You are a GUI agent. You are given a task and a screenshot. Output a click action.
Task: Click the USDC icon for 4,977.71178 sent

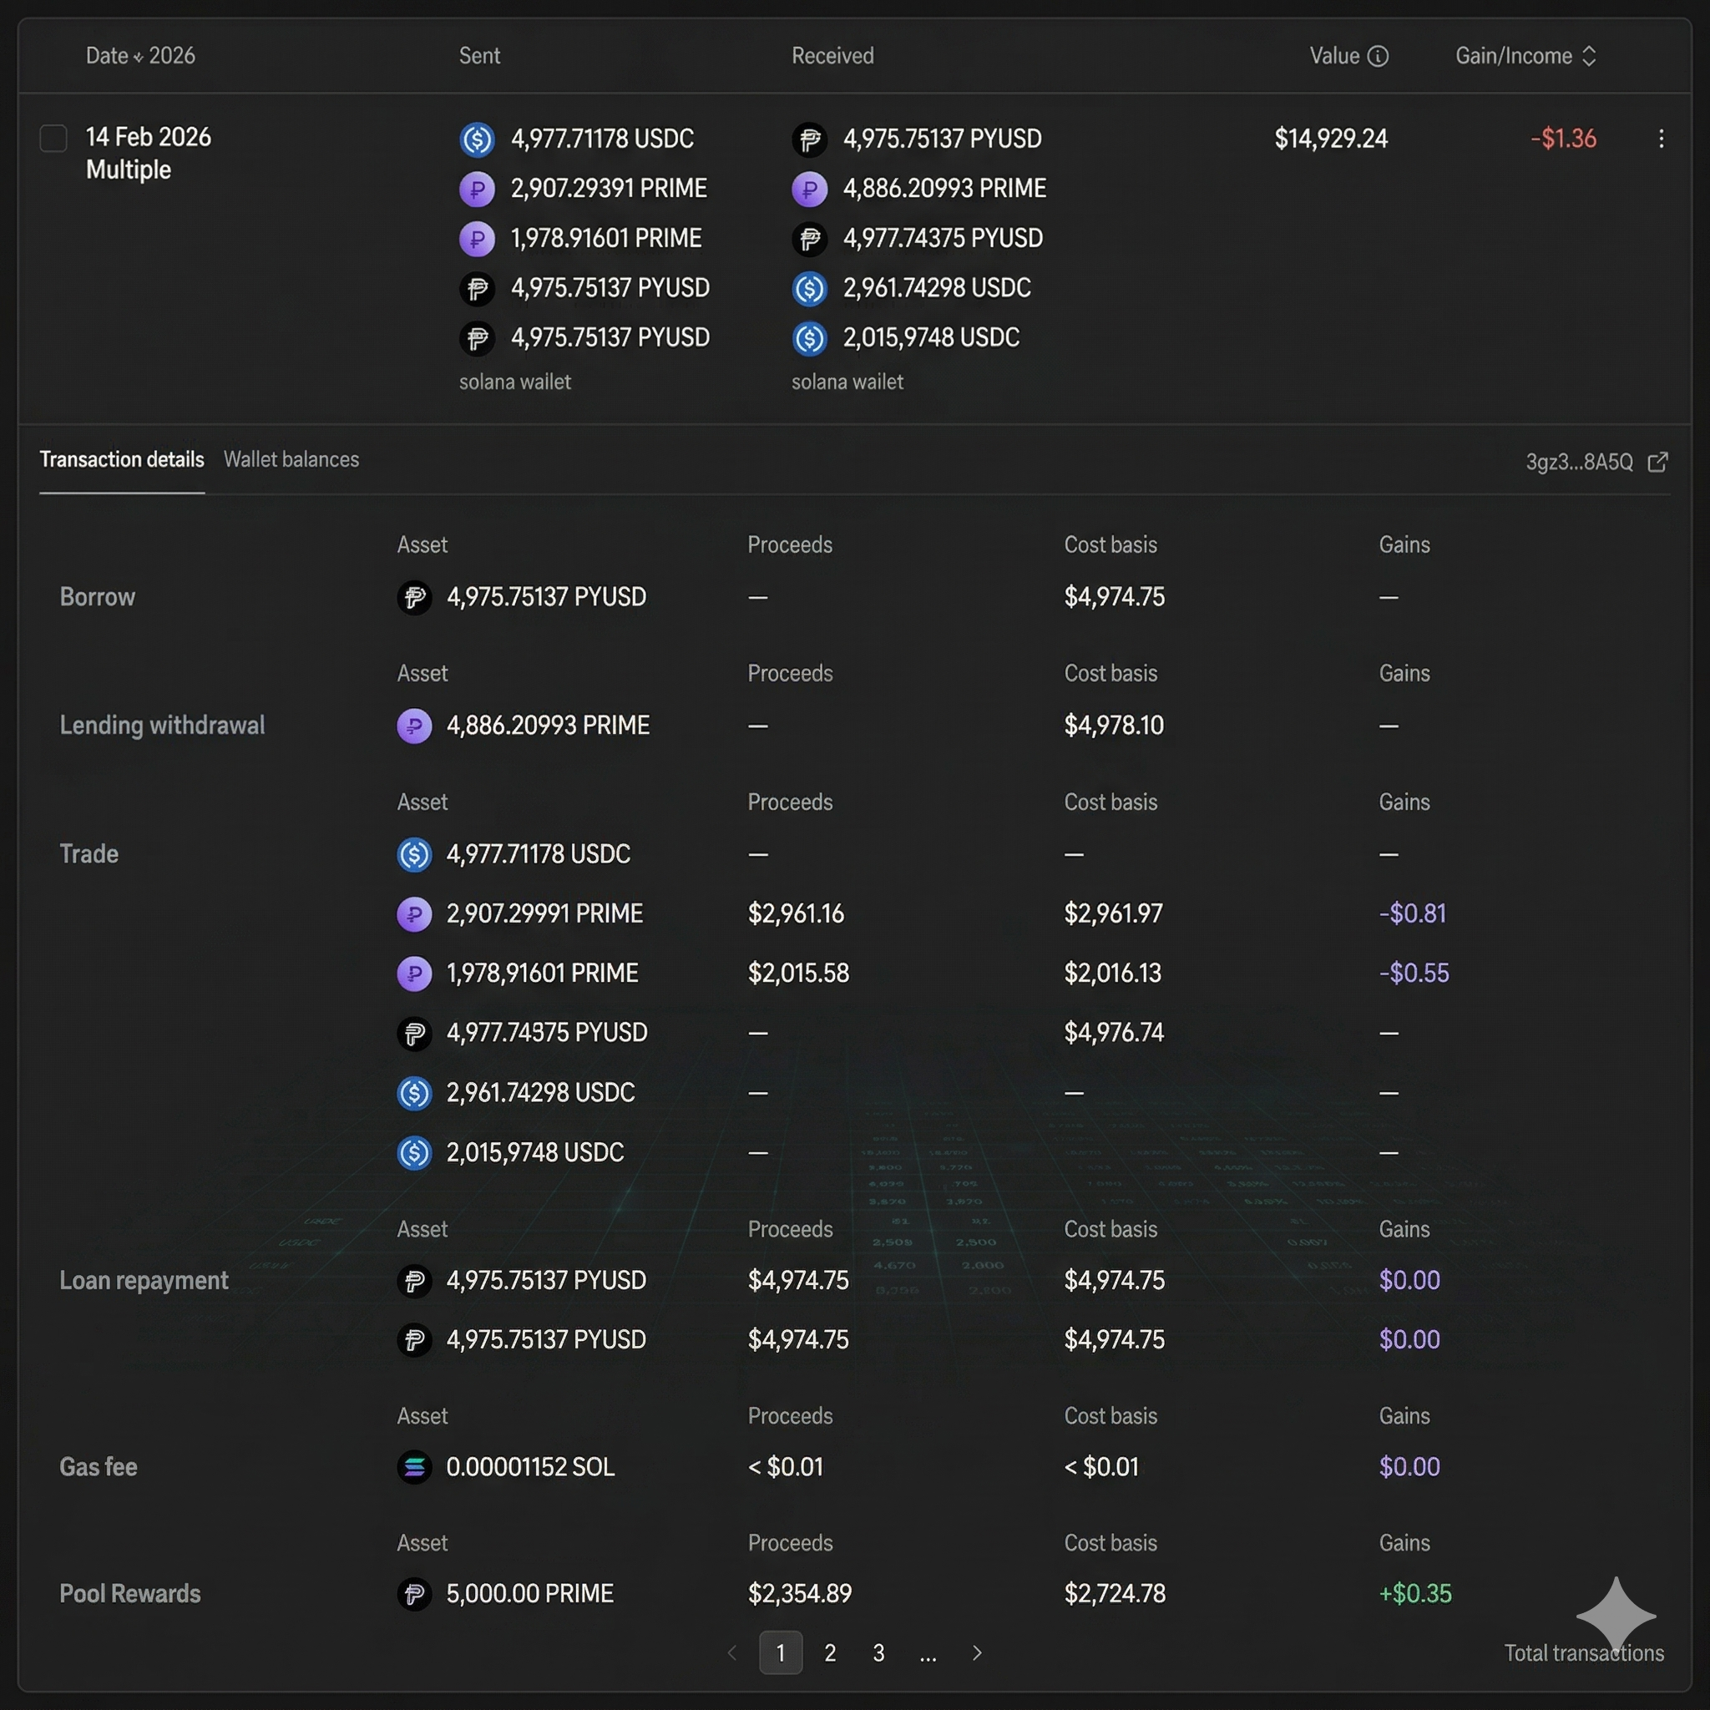[477, 139]
